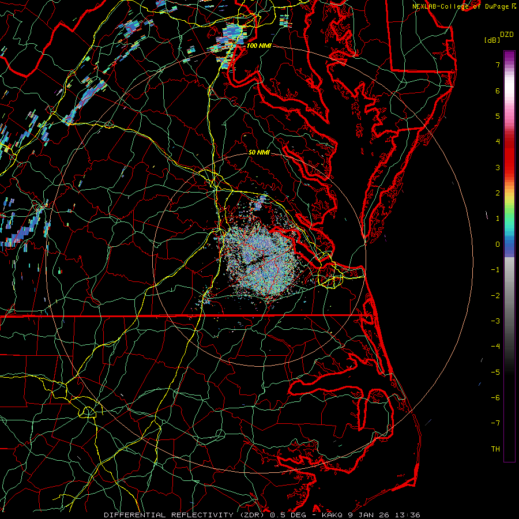
Task: Click the [dB] units label
Action: point(492,40)
